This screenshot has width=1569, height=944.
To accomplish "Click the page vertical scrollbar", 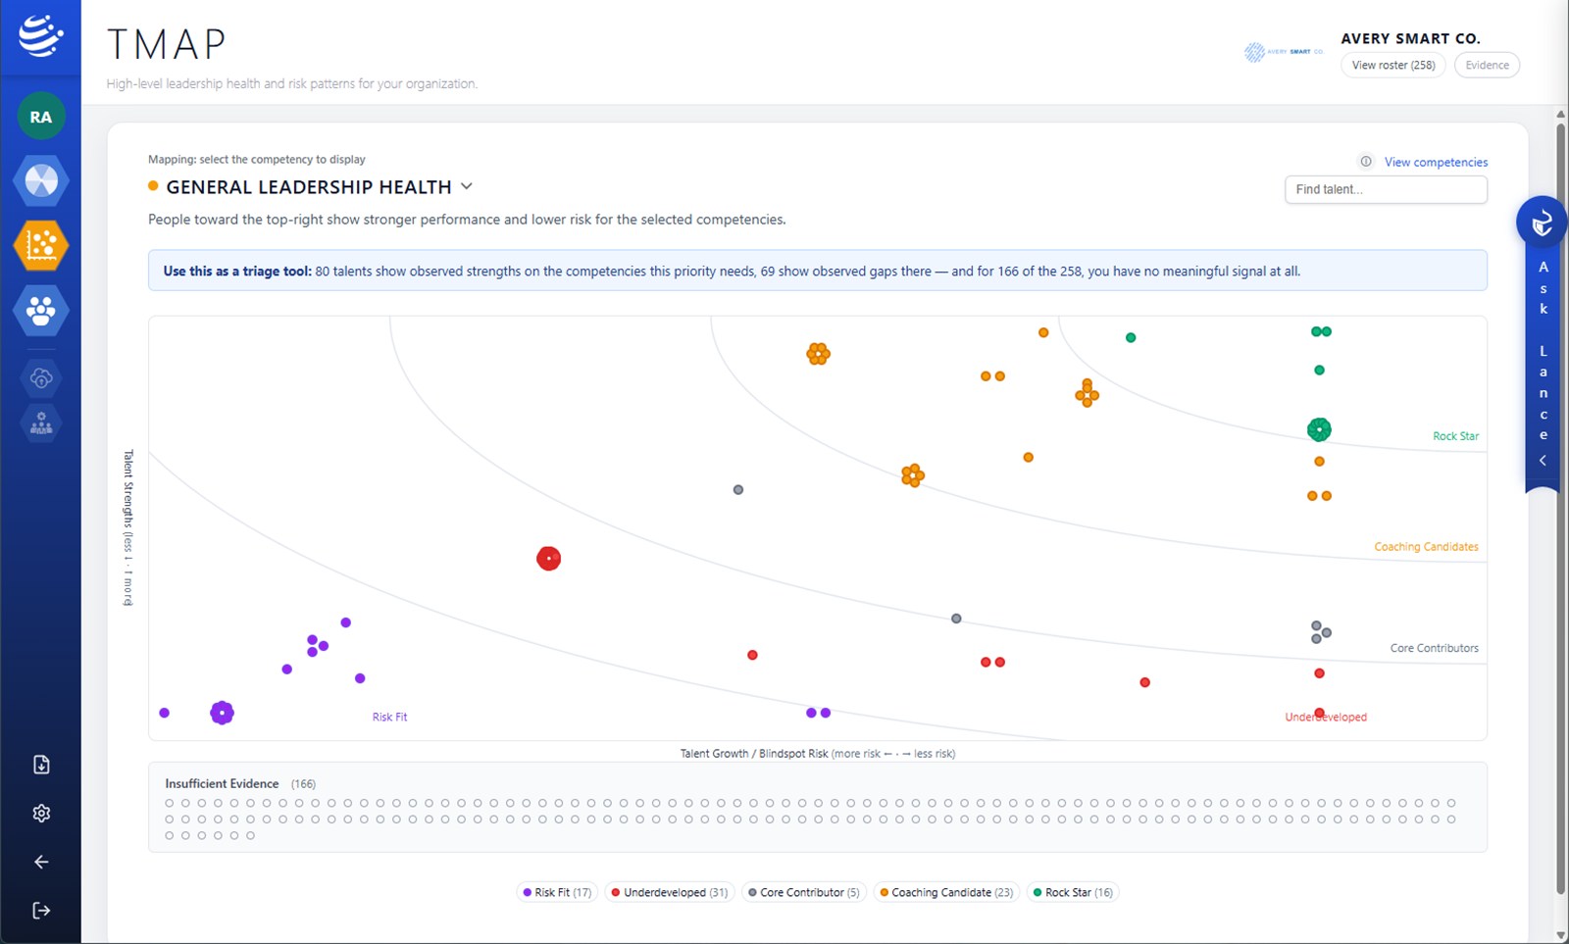I will coord(1560,509).
